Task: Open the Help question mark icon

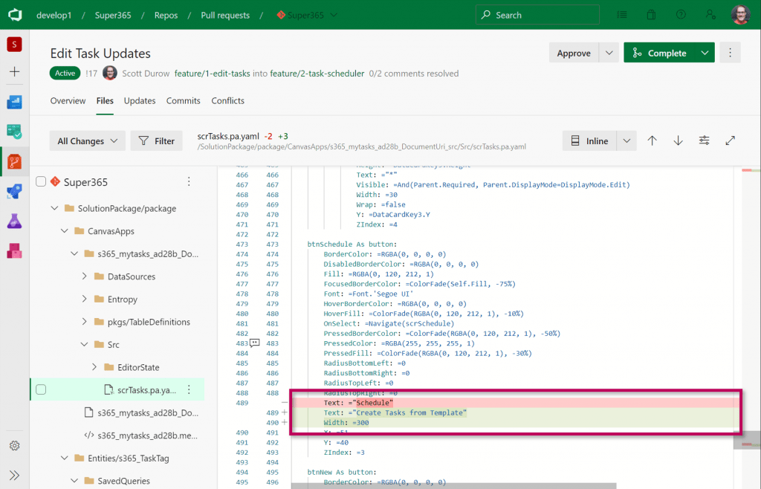Action: click(x=681, y=15)
